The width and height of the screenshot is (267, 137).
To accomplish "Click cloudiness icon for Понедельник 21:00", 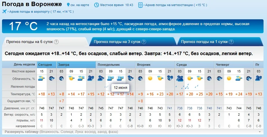I will (x=130, y=78).
